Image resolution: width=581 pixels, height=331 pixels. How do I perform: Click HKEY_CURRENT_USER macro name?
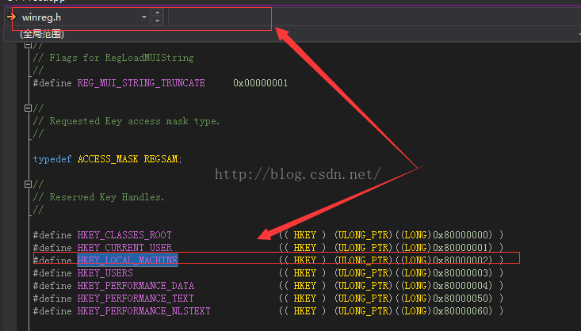click(x=124, y=248)
